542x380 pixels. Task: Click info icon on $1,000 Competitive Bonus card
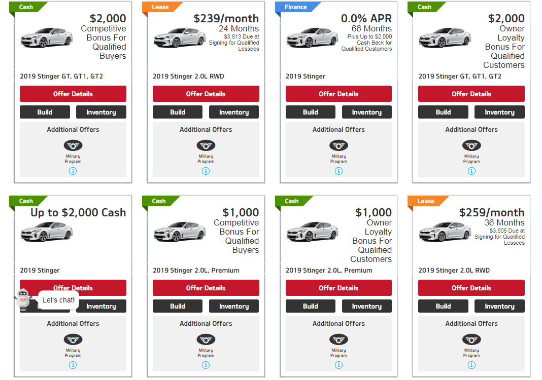tap(206, 365)
